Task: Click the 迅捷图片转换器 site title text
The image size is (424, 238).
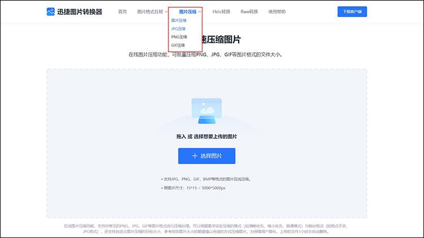Action: [80, 11]
